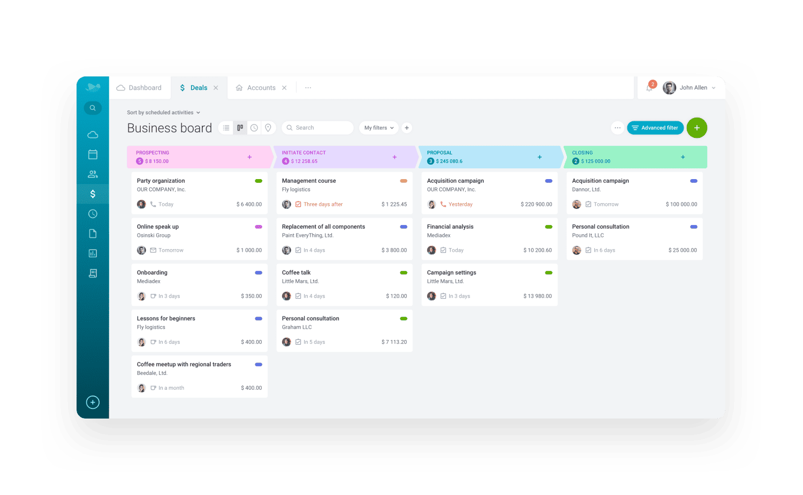The width and height of the screenshot is (803, 495).
Task: Check the task box on Financial analysis card
Action: click(444, 250)
